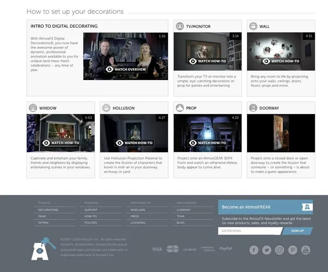The height and width of the screenshot is (272, 328).
Task: Open the Team footer link
Action: (180, 216)
